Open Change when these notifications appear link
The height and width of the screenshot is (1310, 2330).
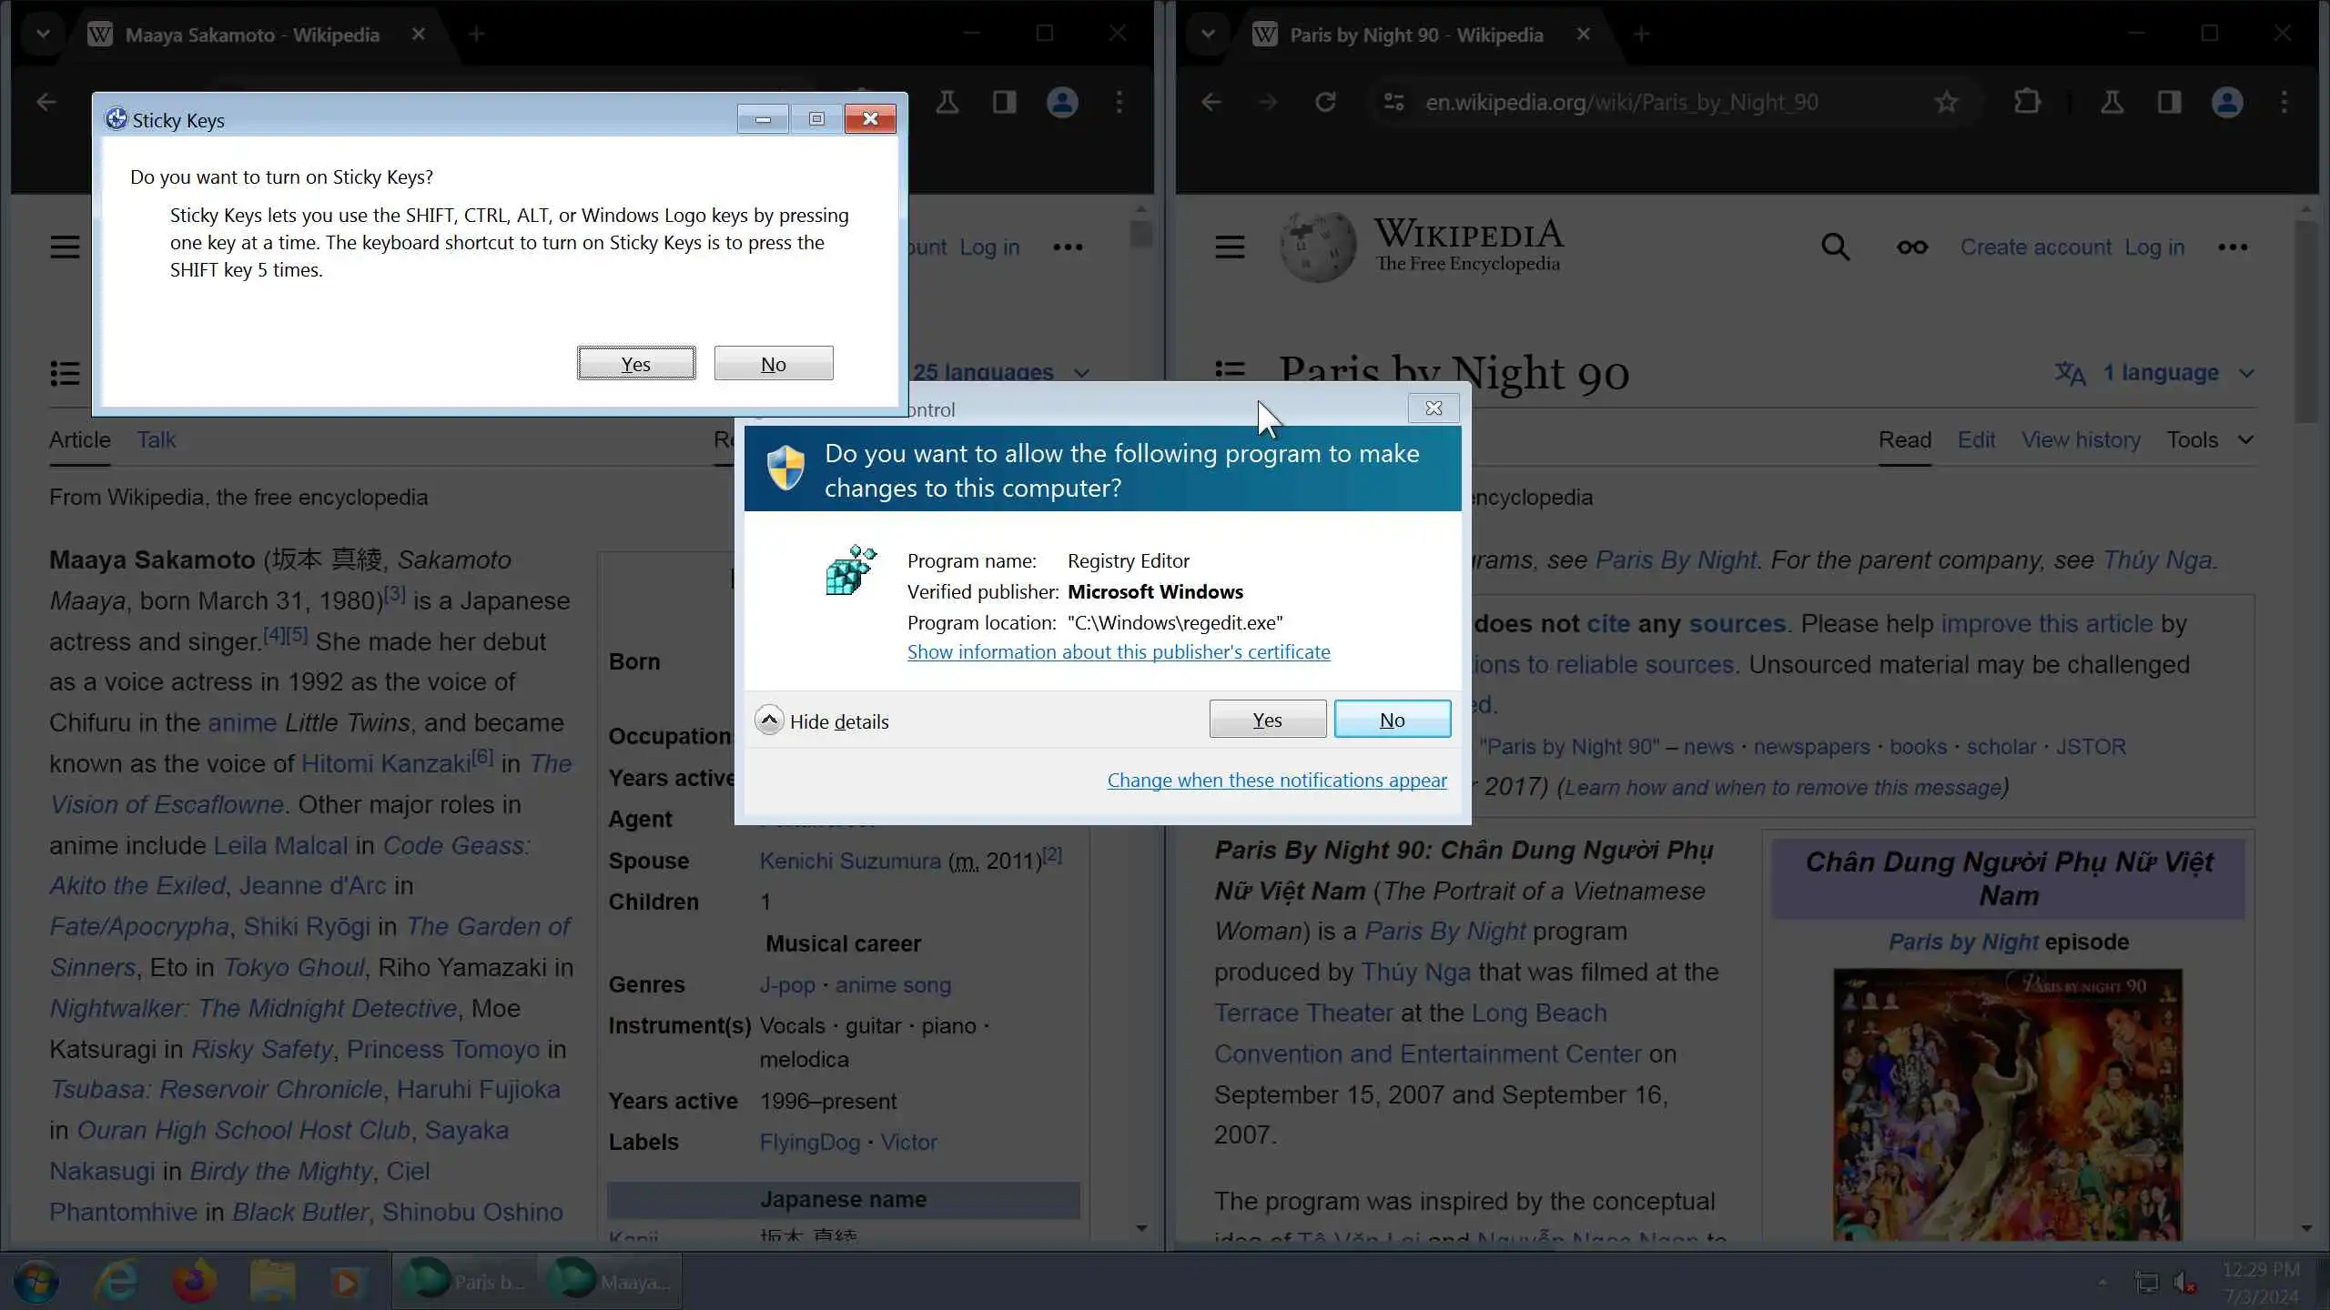click(x=1276, y=780)
